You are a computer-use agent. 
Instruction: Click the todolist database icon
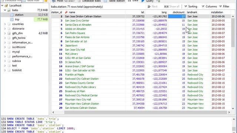9,70
